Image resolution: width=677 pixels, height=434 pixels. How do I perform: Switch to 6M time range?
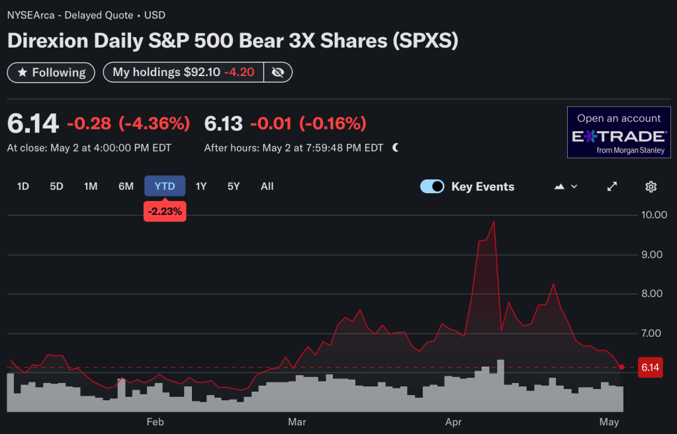126,187
